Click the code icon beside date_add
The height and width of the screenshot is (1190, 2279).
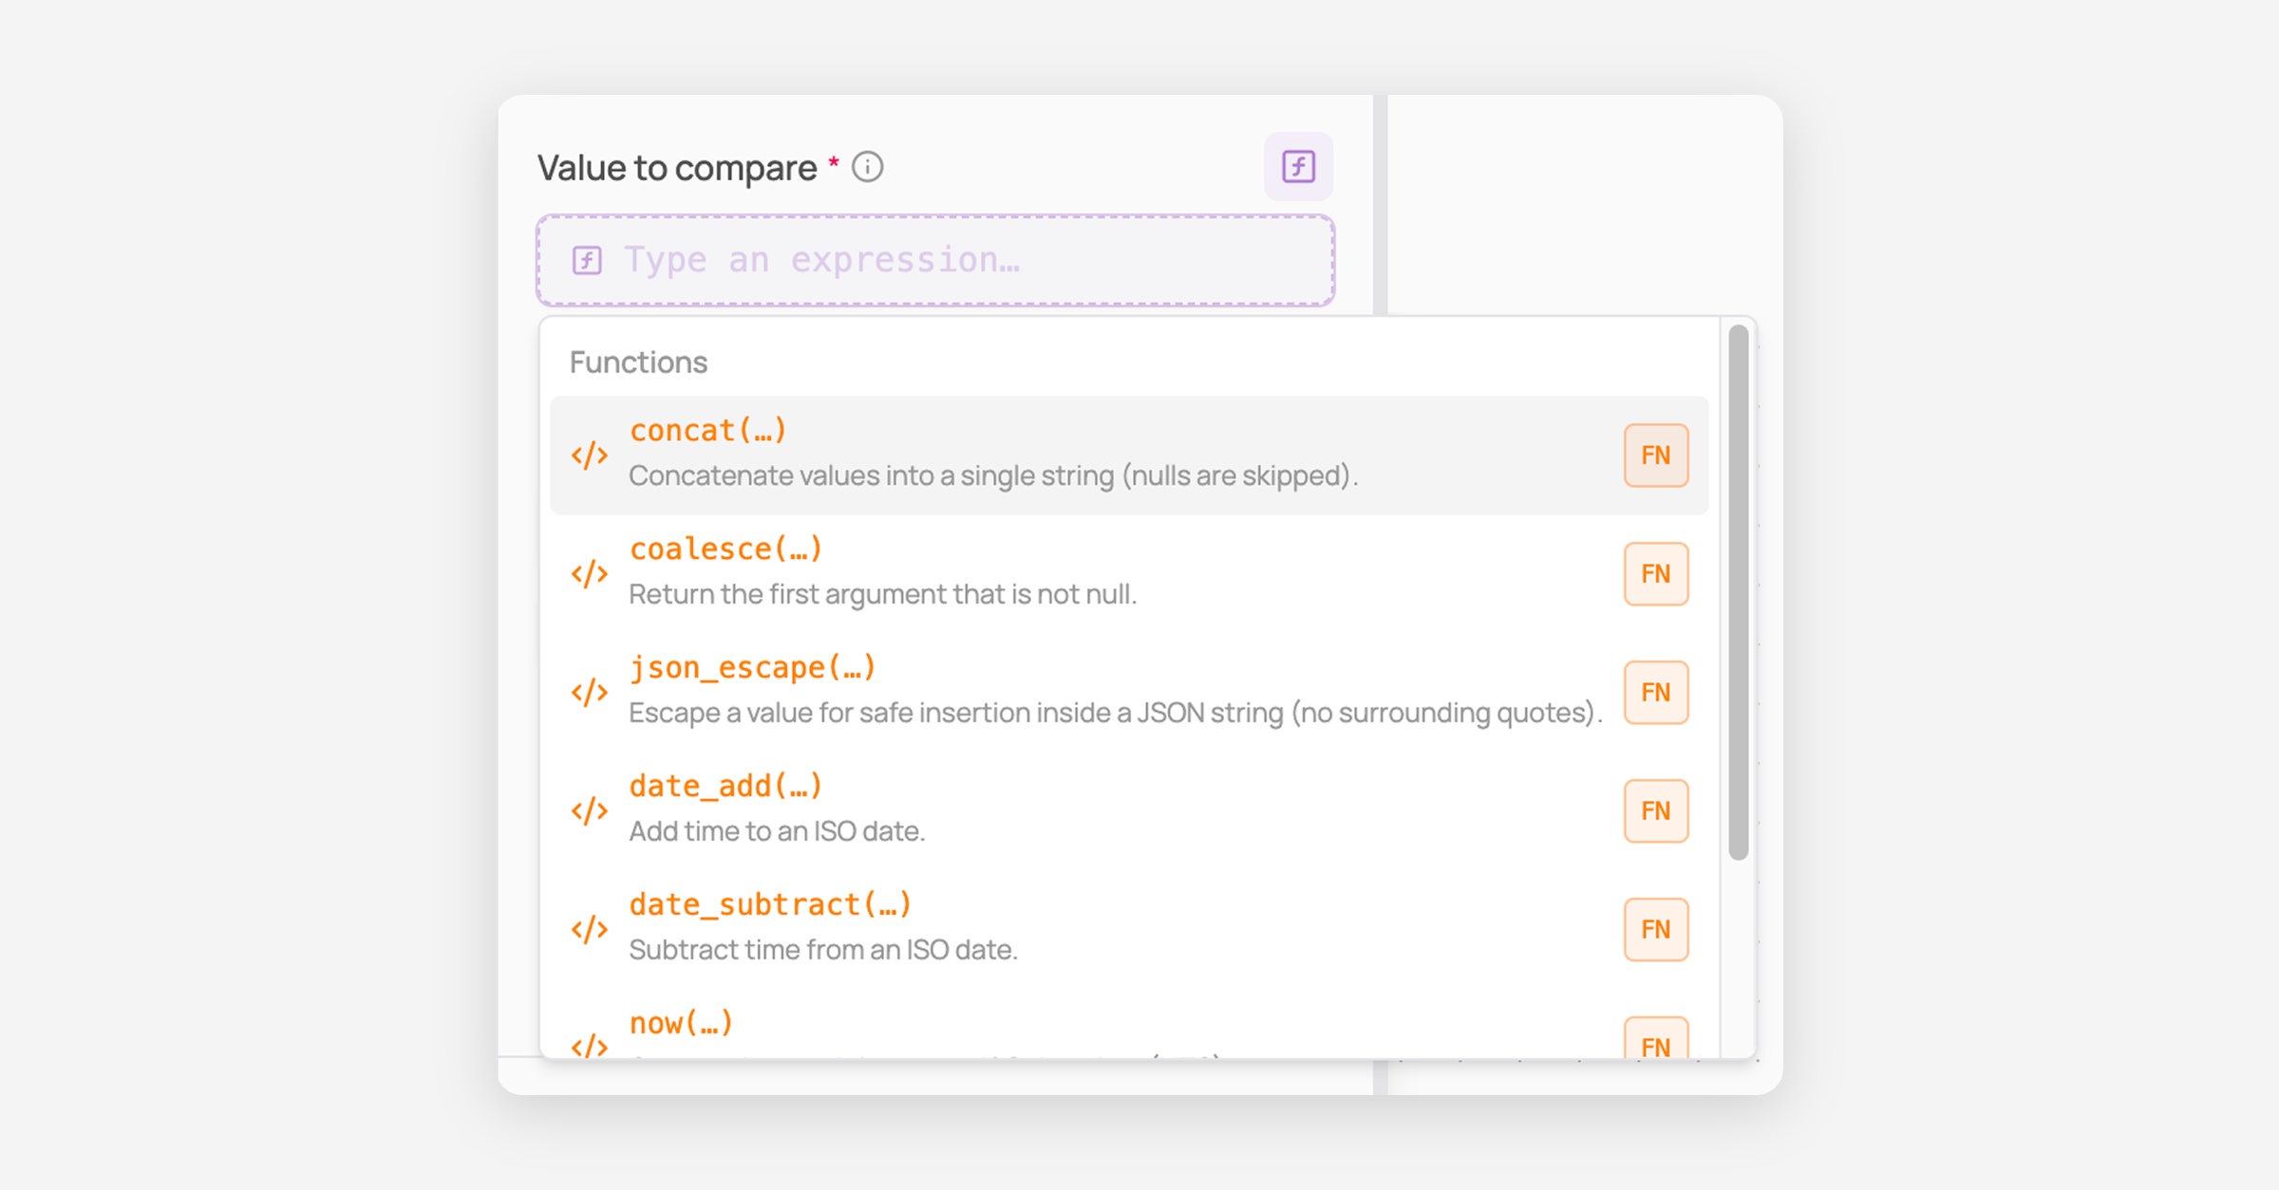point(589,811)
